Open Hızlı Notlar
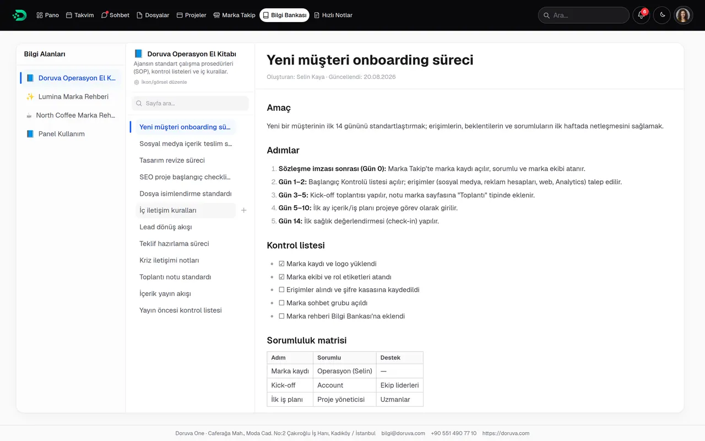Image resolution: width=705 pixels, height=441 pixels. pos(333,15)
